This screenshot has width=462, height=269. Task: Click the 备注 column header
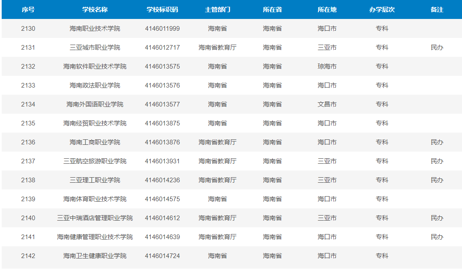coord(437,9)
